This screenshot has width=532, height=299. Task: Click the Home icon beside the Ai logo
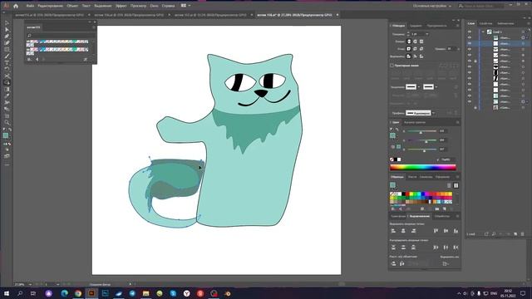point(16,6)
